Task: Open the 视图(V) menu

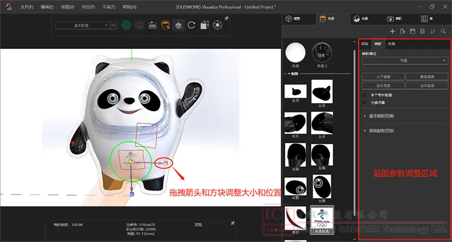Action: pyautogui.click(x=67, y=7)
